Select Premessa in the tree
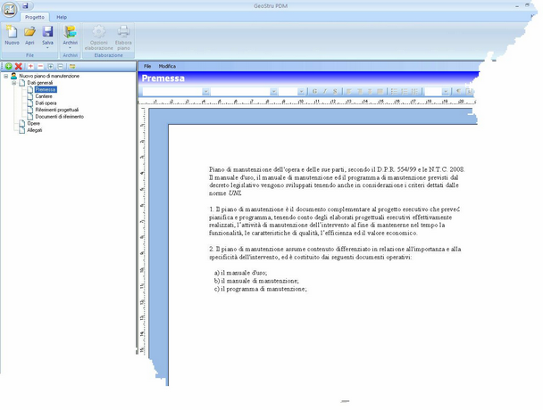The height and width of the screenshot is (410, 543). click(x=46, y=89)
